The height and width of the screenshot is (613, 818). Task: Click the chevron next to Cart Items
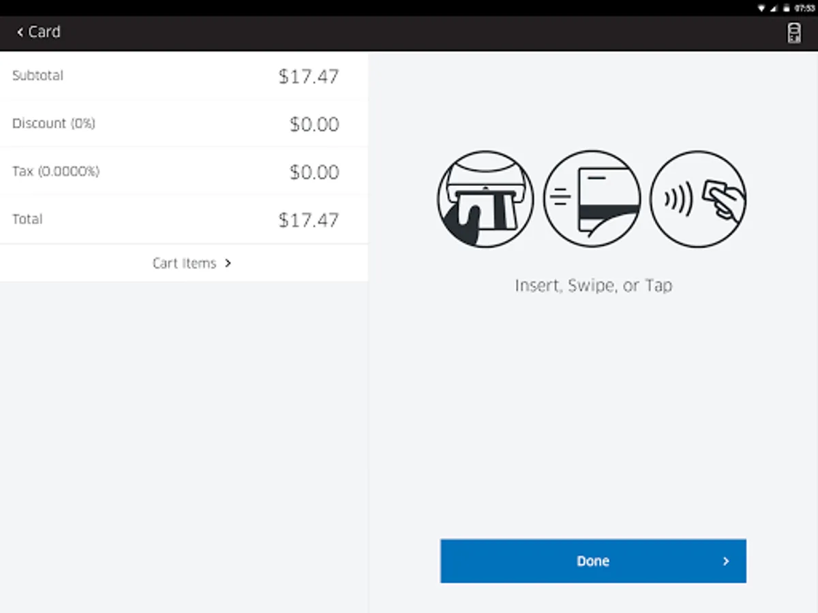coord(228,263)
